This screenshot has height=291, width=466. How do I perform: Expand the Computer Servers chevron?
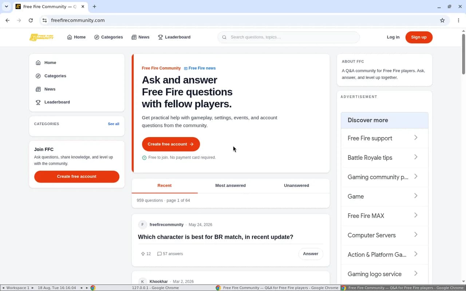tap(416, 235)
